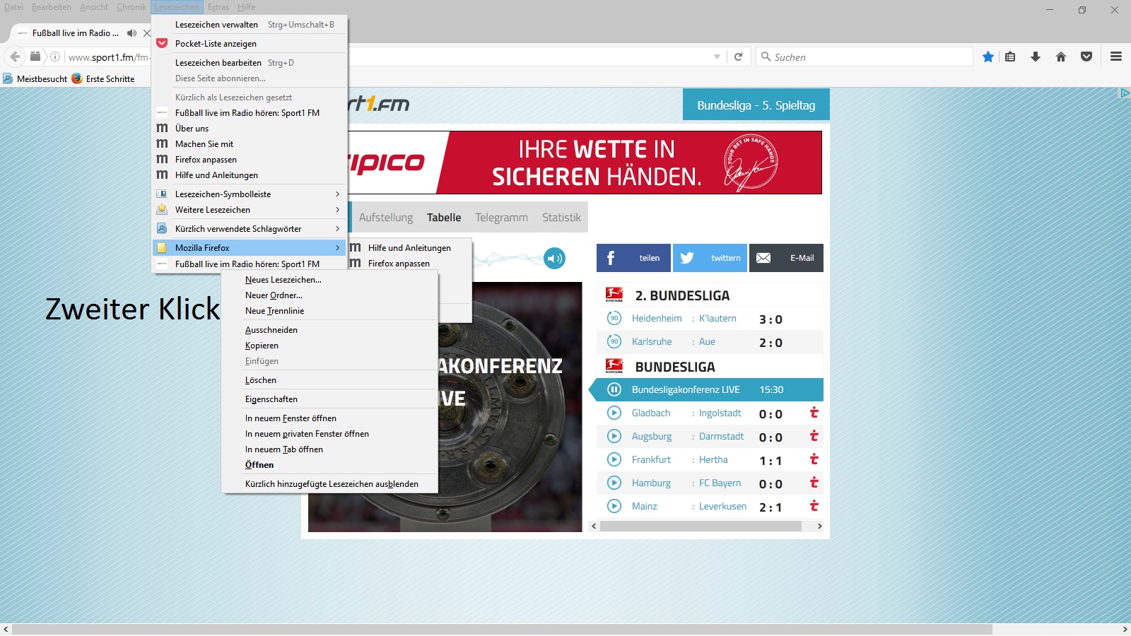Choose Neuer Ordner... in context menu
The width and height of the screenshot is (1131, 636).
[329, 295]
